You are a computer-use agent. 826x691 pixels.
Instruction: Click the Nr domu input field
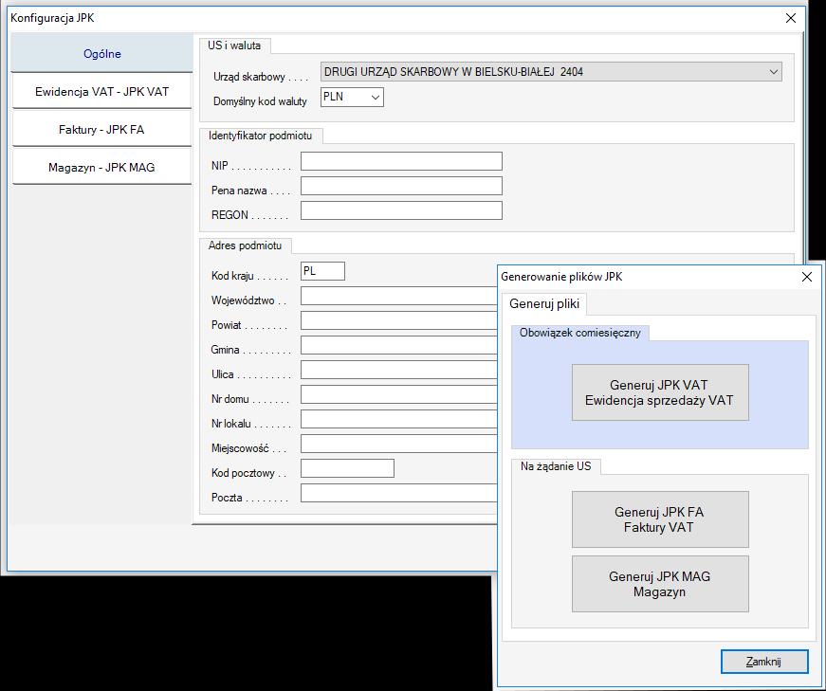coord(399,395)
